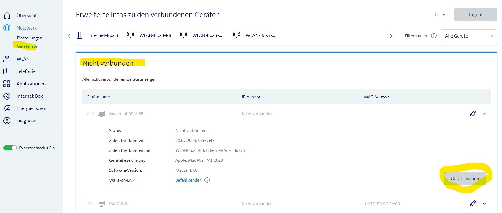Edit Mac-mini-Büro-RB with pencil icon
Image resolution: width=502 pixels, height=213 pixels.
(473, 114)
